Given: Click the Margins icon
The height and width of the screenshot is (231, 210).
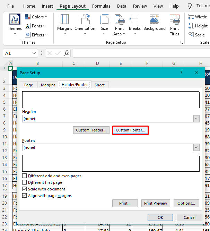Looking at the screenshot, I should coord(64,19).
